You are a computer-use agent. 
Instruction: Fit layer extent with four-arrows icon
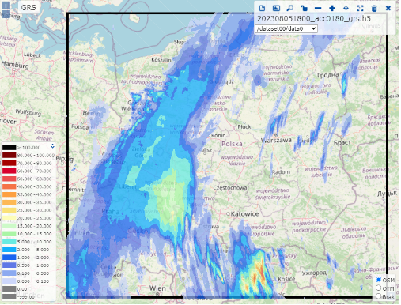[x=360, y=8]
